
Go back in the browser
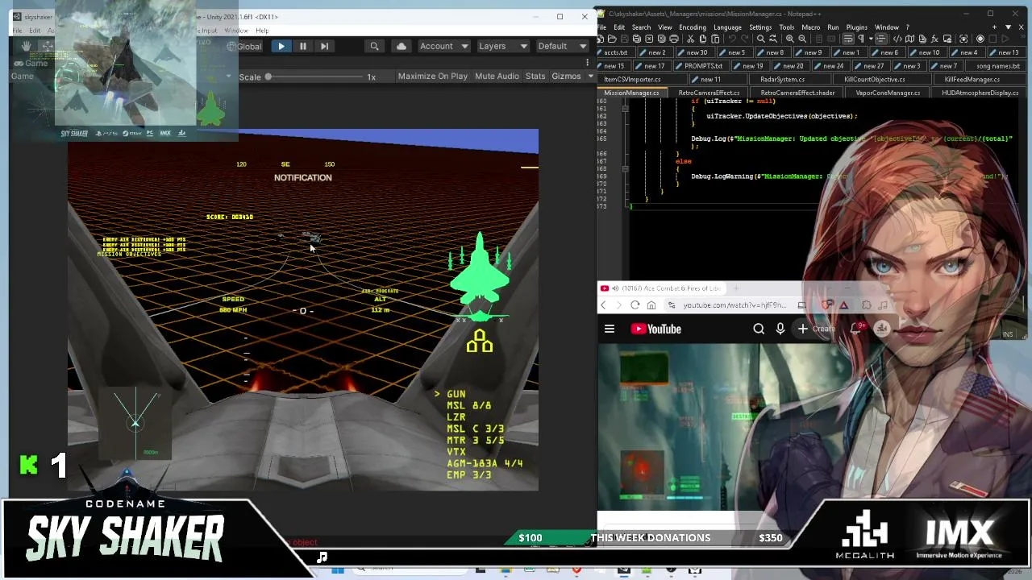(x=603, y=305)
